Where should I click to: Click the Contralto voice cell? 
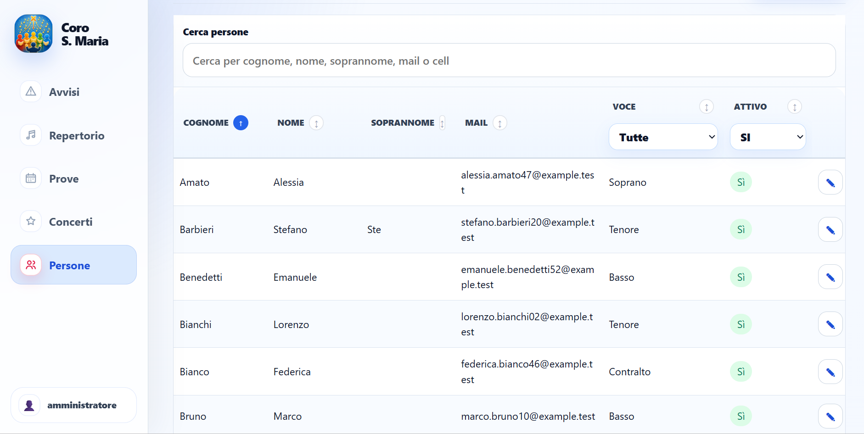[x=629, y=372]
